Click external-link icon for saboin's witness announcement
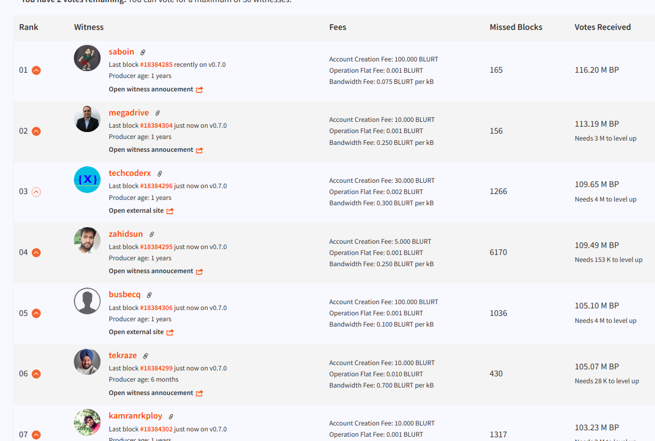 (x=199, y=90)
